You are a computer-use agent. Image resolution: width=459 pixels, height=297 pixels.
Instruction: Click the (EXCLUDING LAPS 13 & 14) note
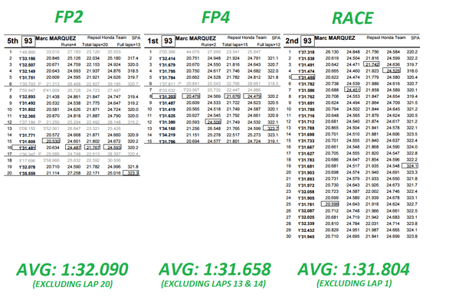(213, 283)
